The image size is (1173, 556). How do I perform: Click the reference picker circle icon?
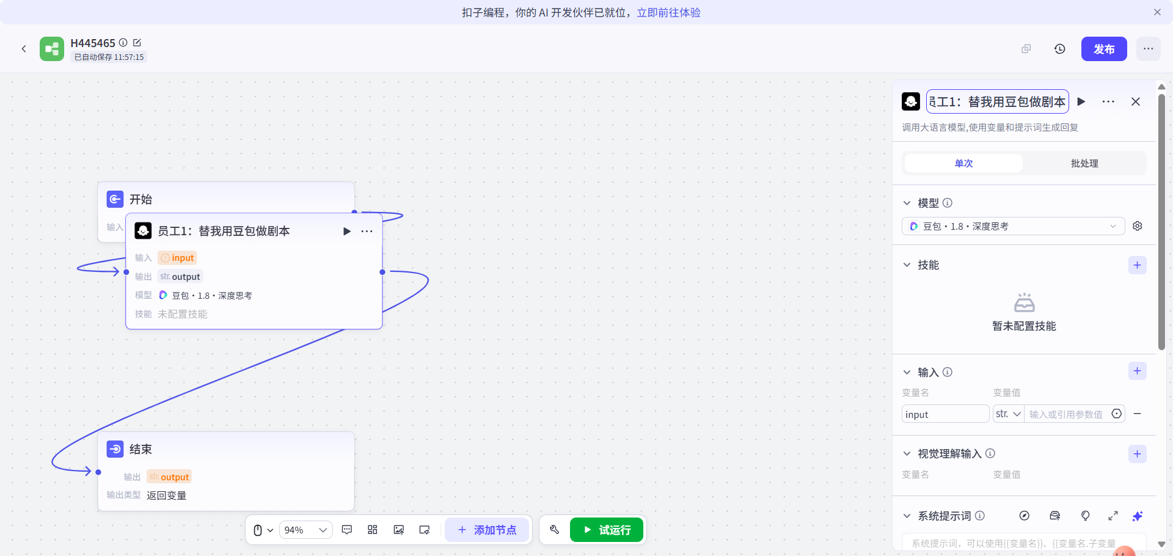(1117, 414)
